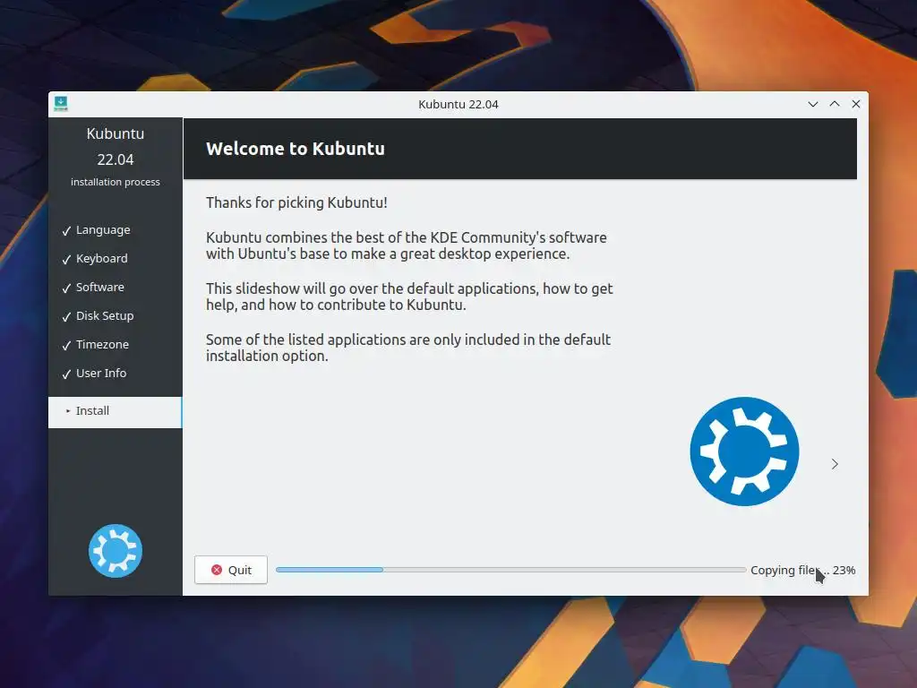The width and height of the screenshot is (917, 688).
Task: Click the arrow marker beside Install
Action: click(x=68, y=411)
